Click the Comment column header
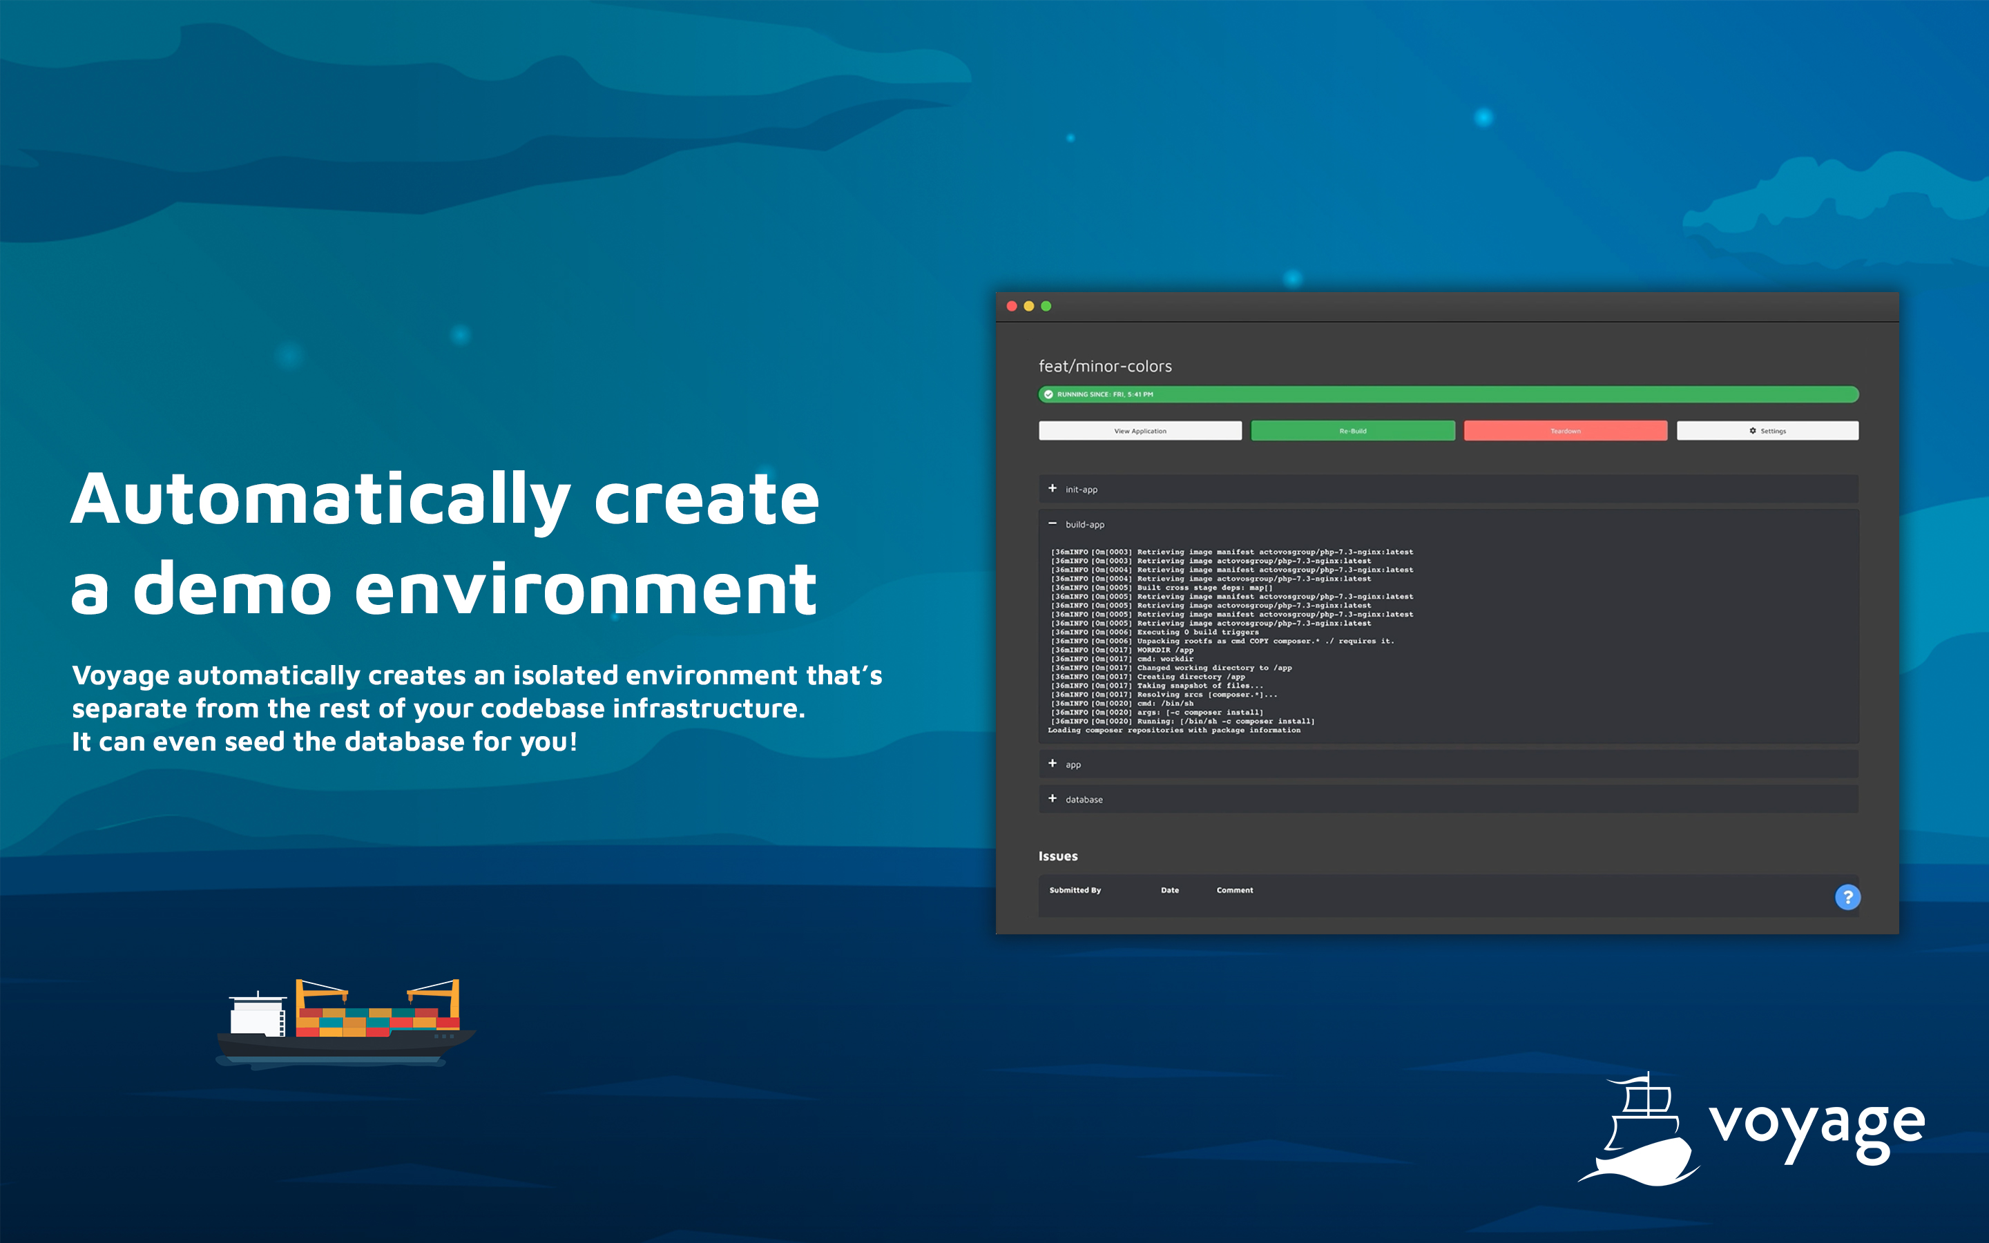The image size is (1989, 1243). click(x=1235, y=890)
